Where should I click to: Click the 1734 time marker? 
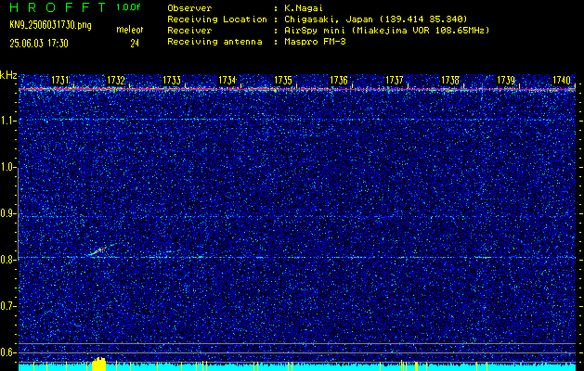(227, 80)
